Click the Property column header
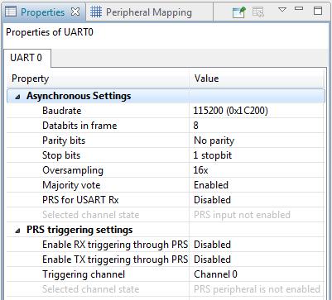Image resolution: width=332 pixels, height=300 pixels. (x=98, y=79)
